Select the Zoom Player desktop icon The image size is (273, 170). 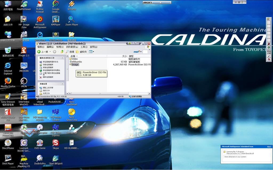pyautogui.click(x=71, y=21)
